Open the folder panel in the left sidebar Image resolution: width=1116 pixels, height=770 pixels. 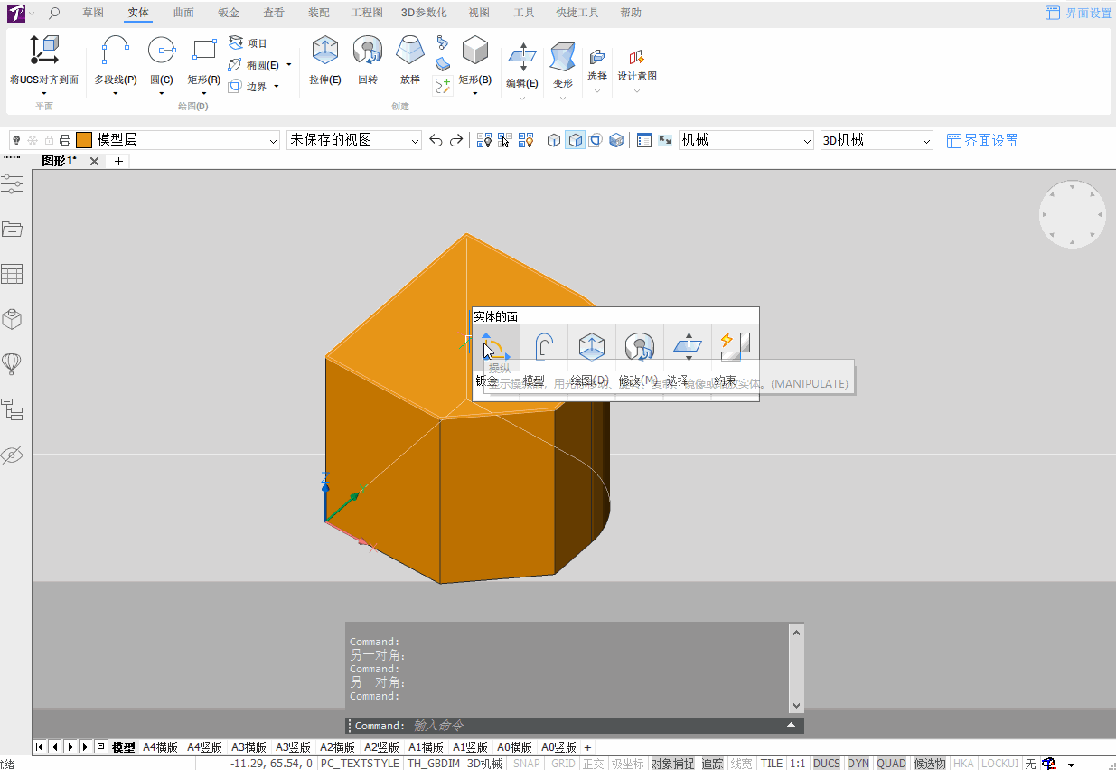coord(12,229)
